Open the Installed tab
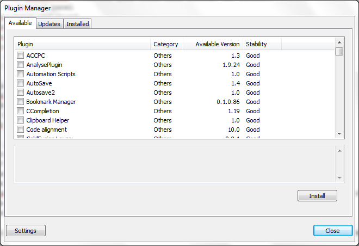 click(78, 24)
